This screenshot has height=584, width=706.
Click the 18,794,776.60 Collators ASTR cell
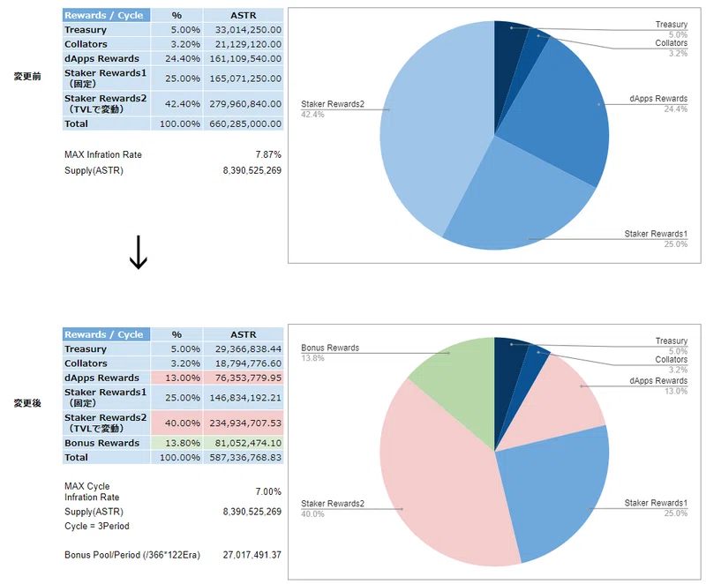pyautogui.click(x=244, y=363)
